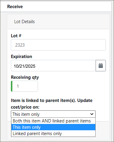Viewport: 114px width, 142px height.
Task: Click the Receive header bar blank area
Action: point(66,7)
